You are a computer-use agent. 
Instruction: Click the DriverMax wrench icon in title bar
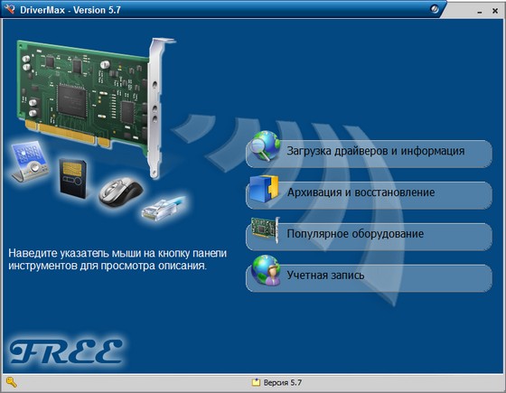pos(9,9)
